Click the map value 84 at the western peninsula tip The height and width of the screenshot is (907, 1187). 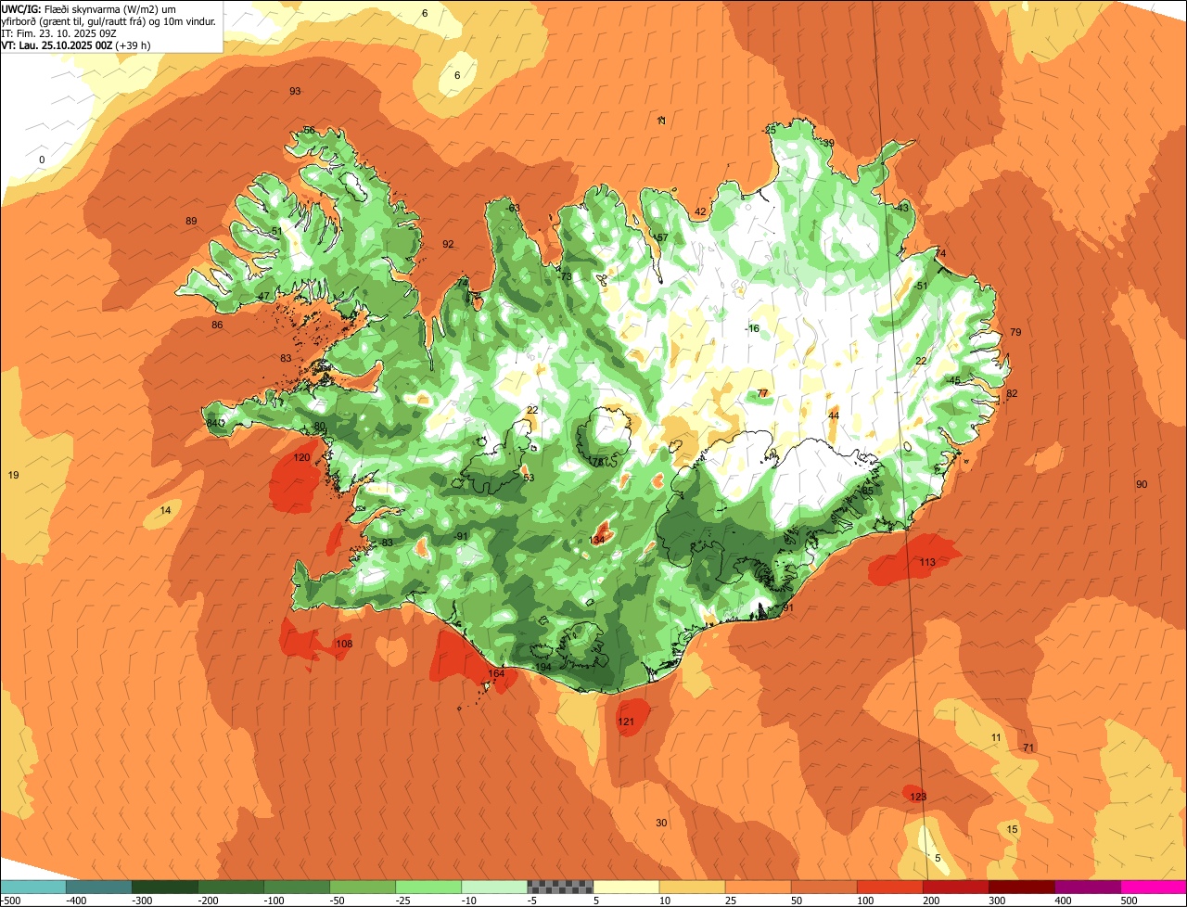[212, 423]
